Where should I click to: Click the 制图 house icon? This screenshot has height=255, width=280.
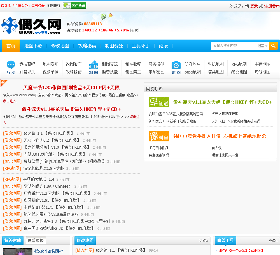click(x=94, y=65)
